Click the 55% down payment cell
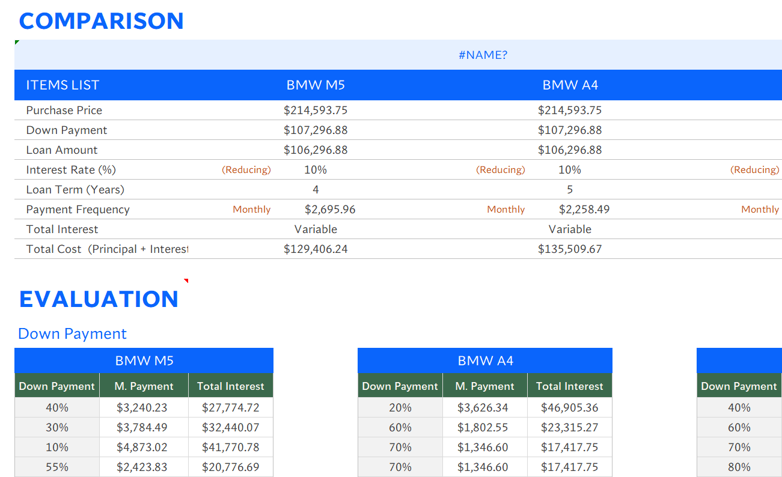782x477 pixels. [57, 467]
